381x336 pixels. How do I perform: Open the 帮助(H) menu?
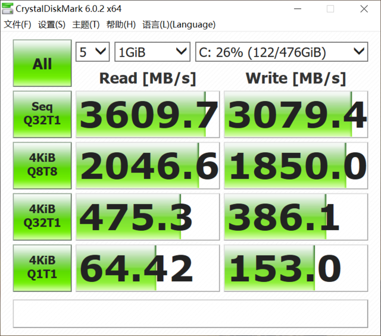pyautogui.click(x=121, y=24)
